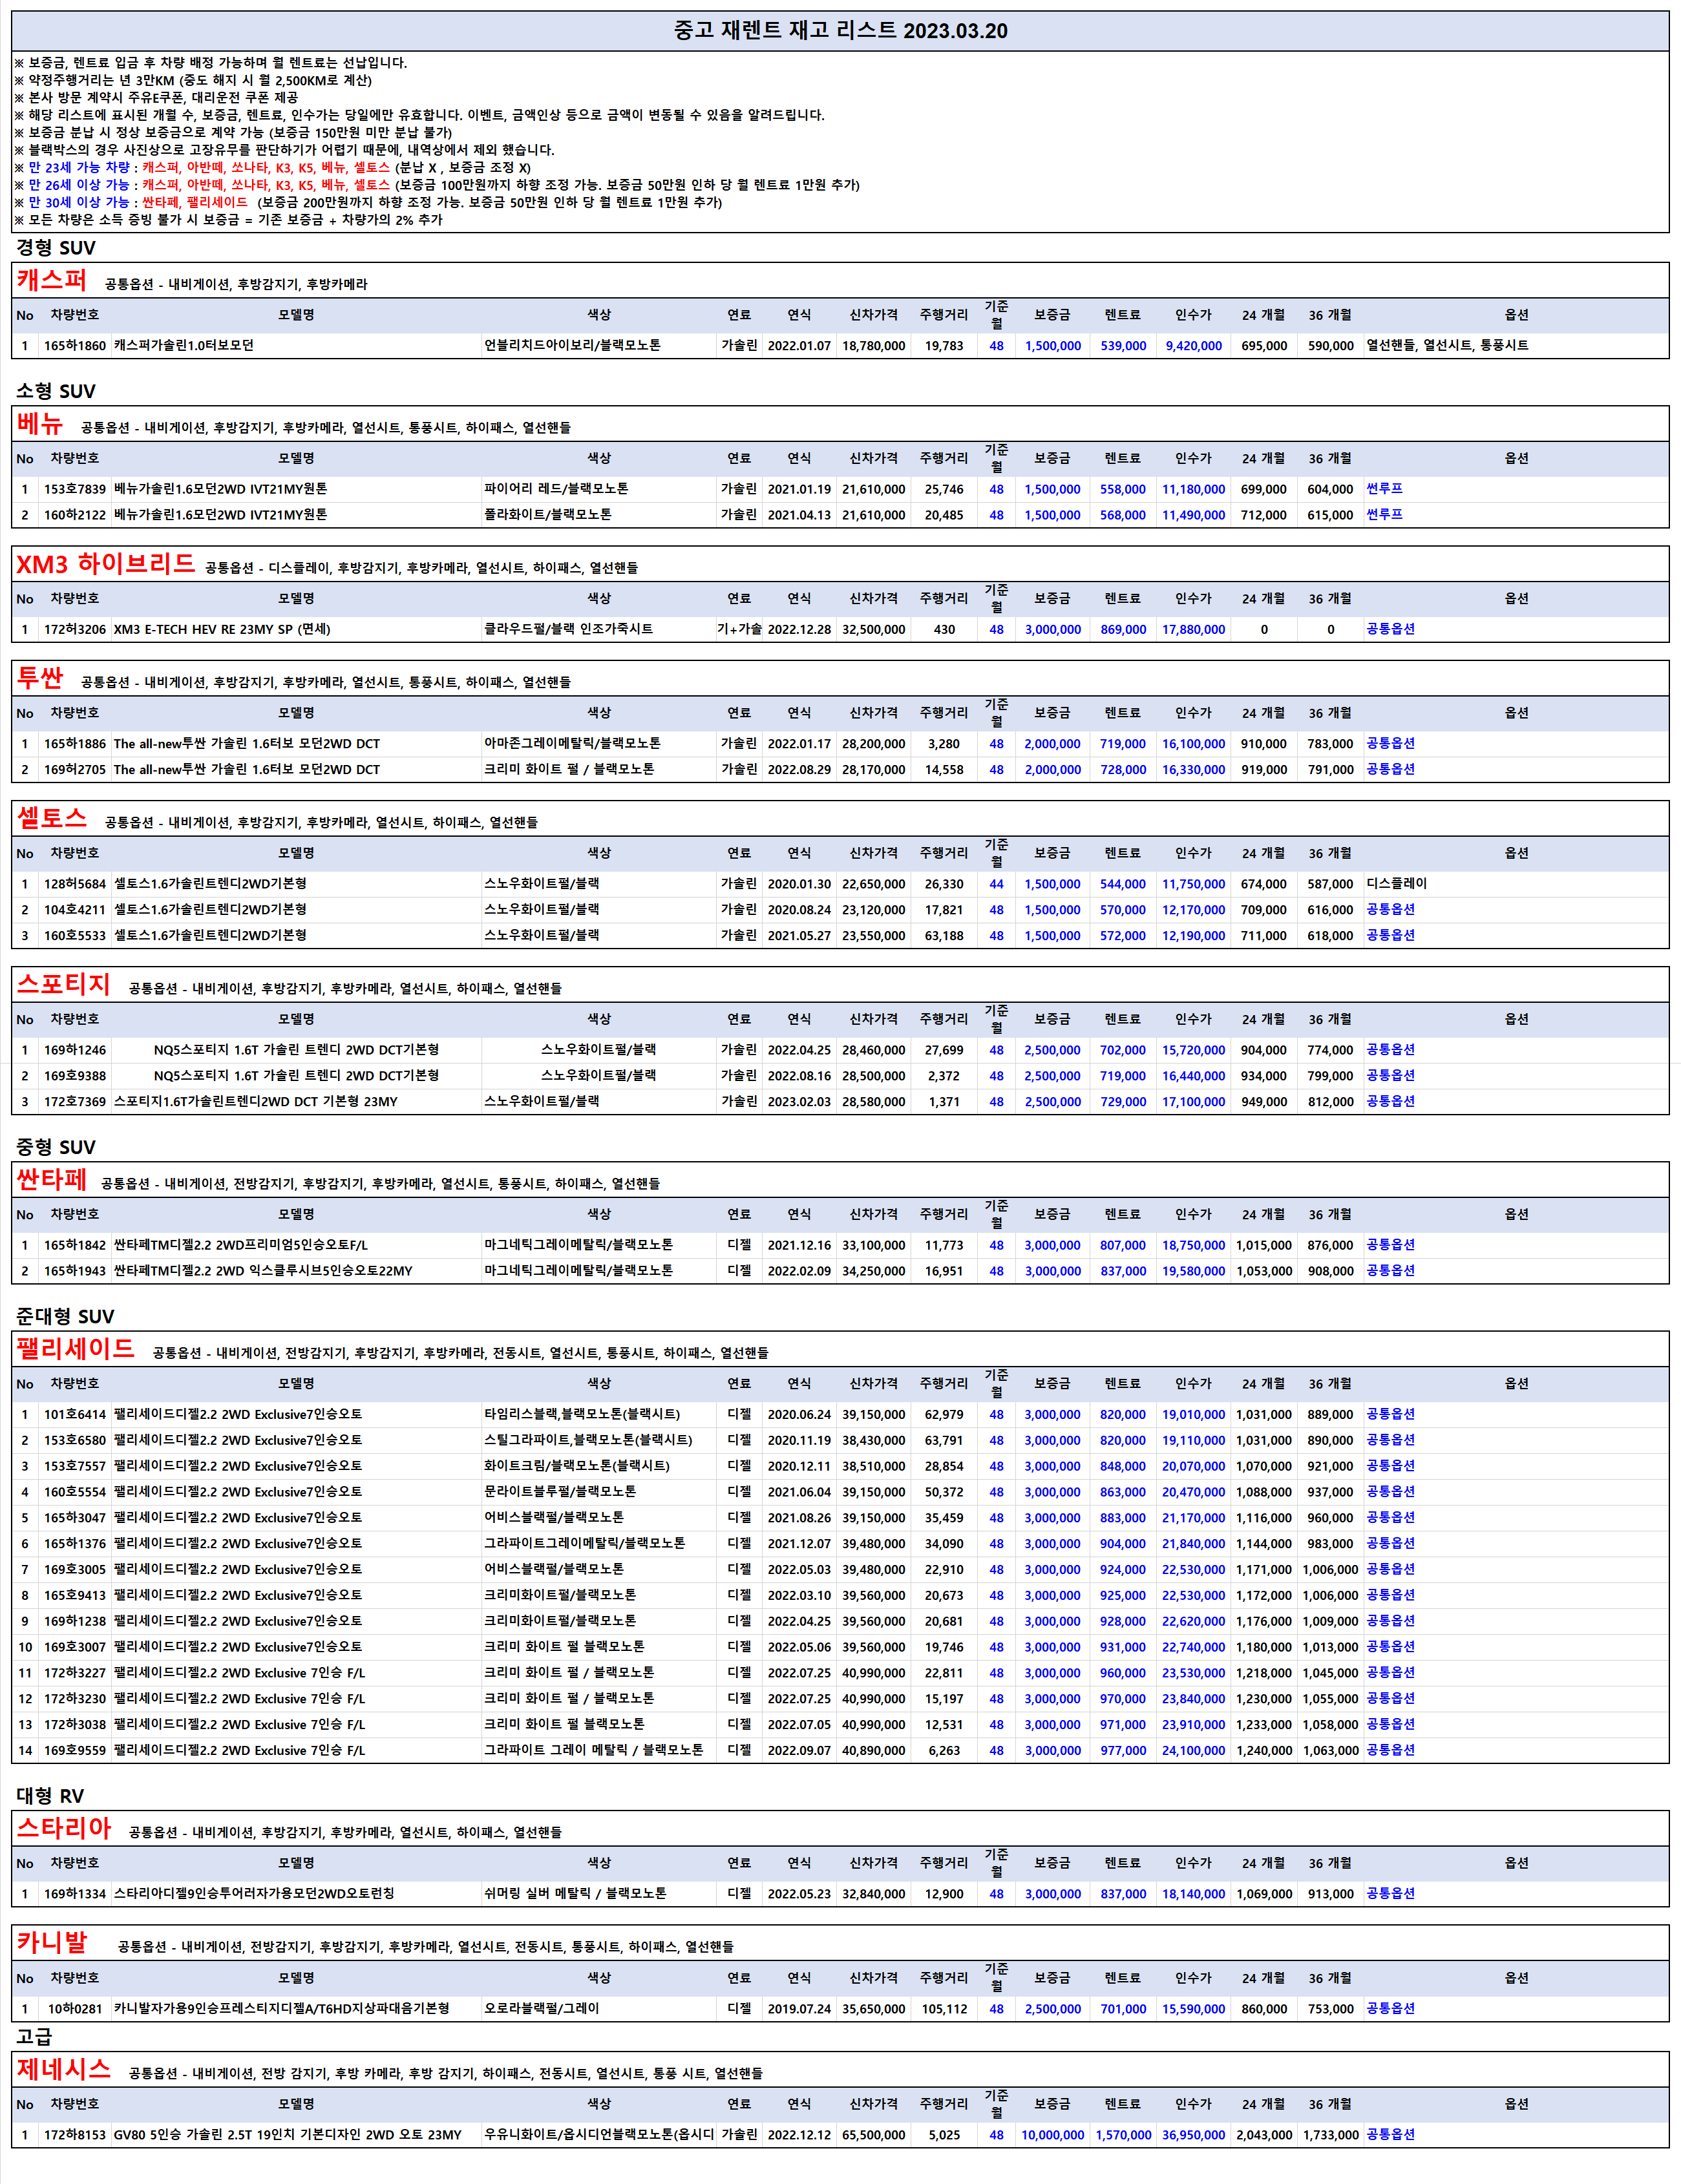Select the 셀토스 section heading
1681x2184 pixels.
point(52,818)
